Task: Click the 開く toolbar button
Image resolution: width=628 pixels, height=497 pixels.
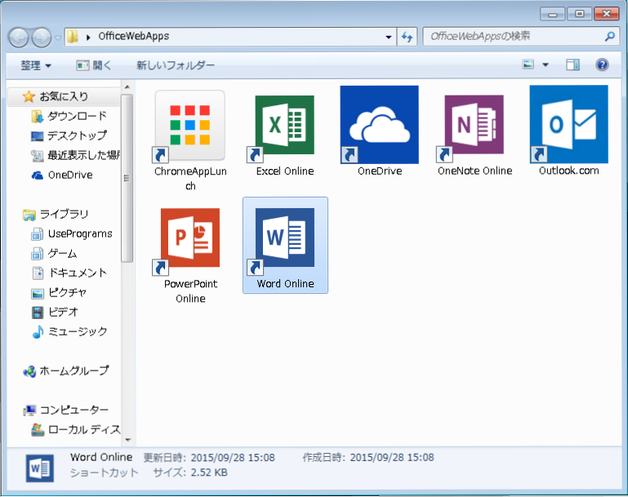Action: click(x=94, y=65)
